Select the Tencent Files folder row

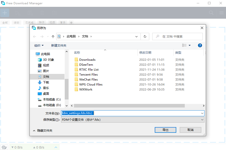[129, 75]
